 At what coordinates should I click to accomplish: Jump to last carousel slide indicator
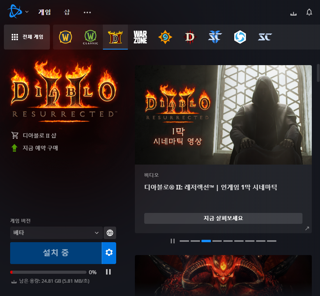[x=272, y=241]
